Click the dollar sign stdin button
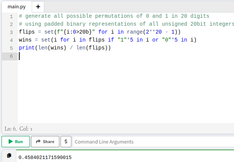The image size is (234, 162). (66, 142)
